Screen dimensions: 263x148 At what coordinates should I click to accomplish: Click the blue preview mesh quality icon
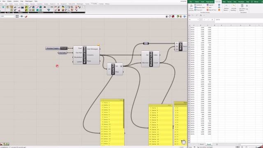(x=185, y=16)
